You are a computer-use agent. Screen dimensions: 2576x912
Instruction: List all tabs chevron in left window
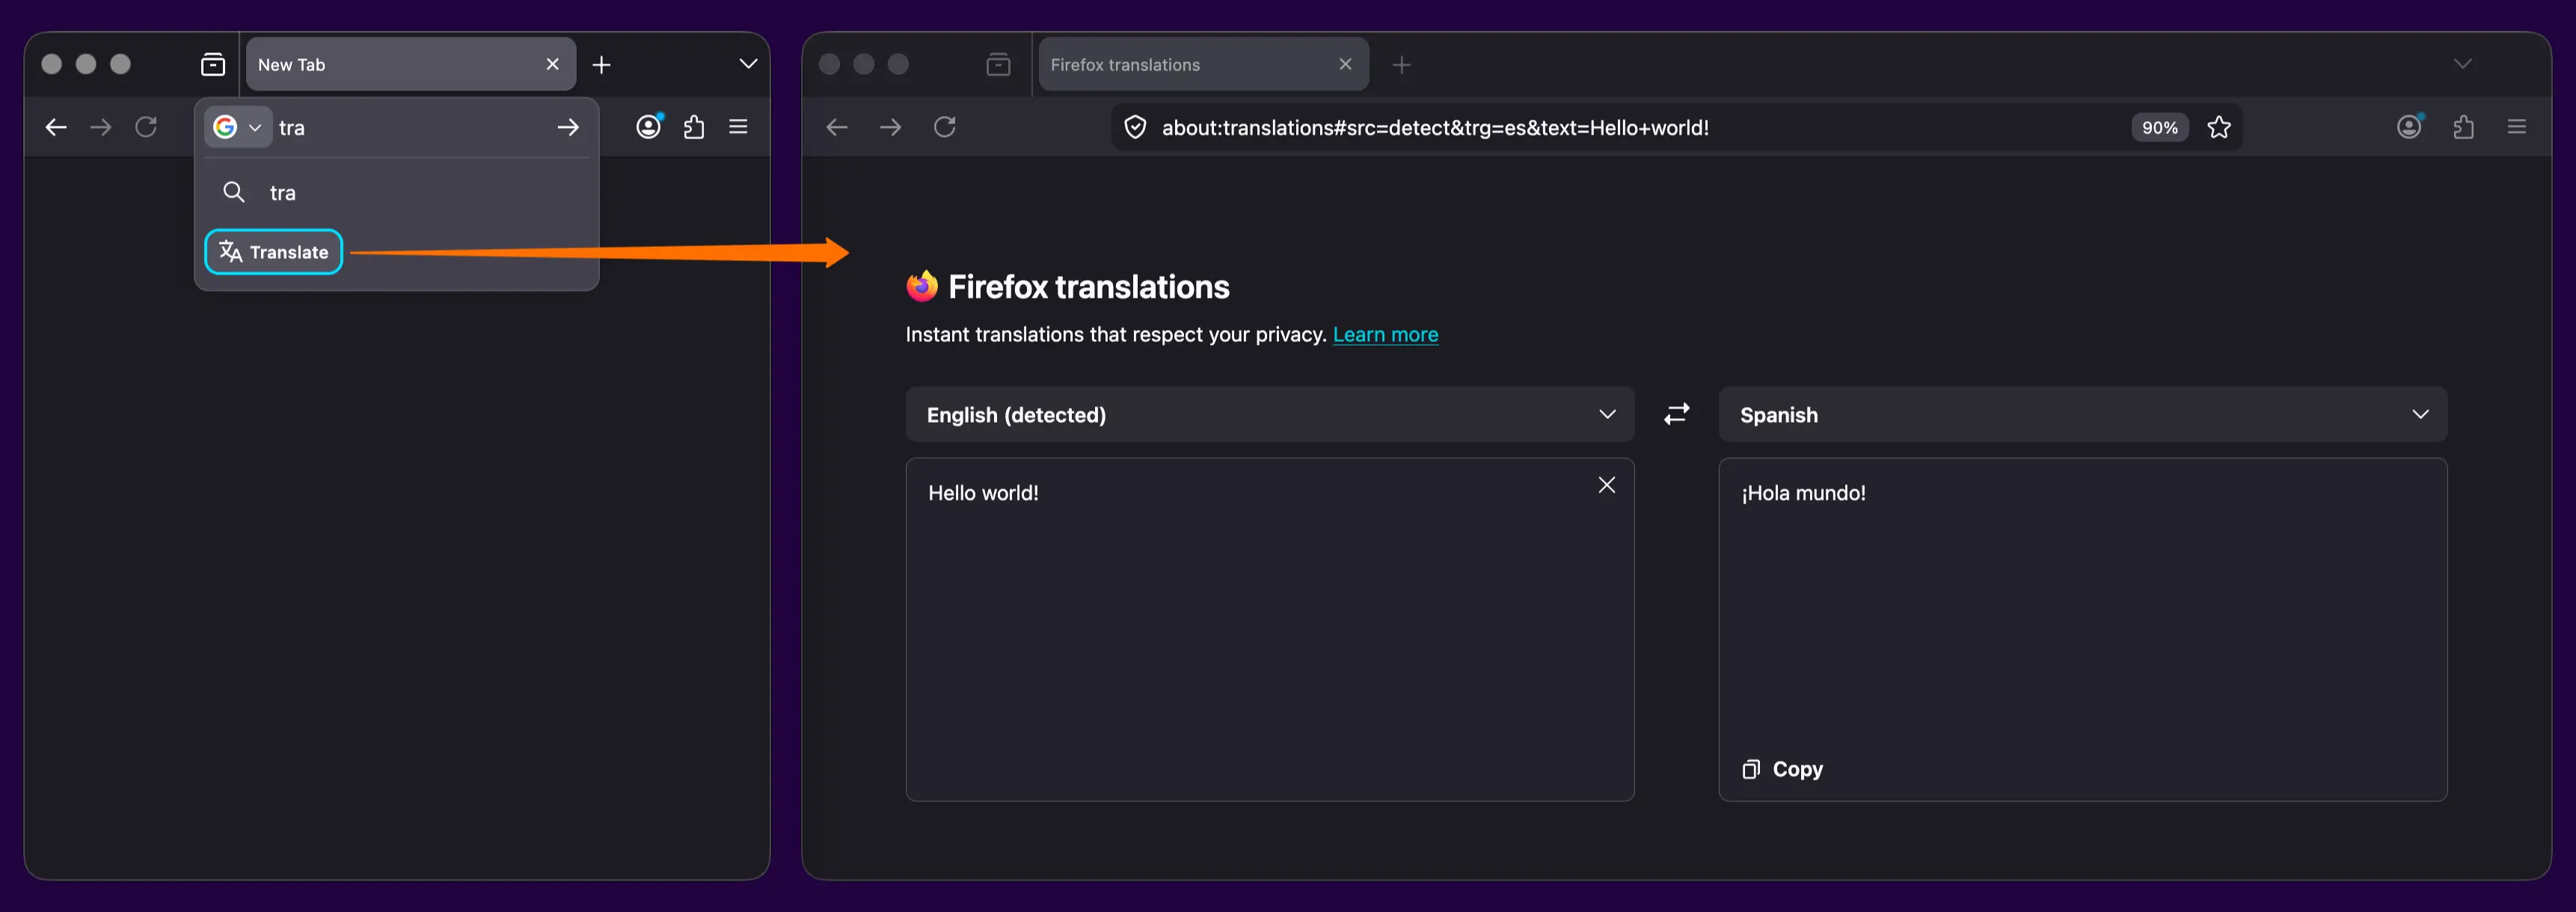click(747, 64)
